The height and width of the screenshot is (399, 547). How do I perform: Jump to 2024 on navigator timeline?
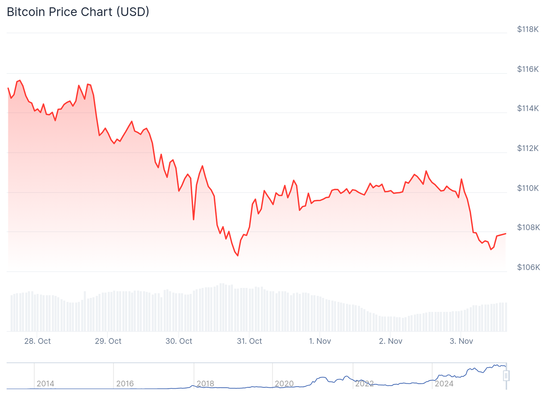point(444,384)
